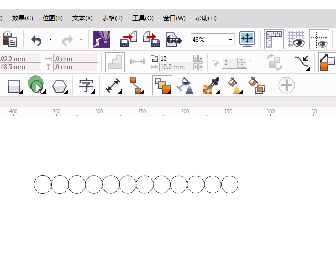Click the rightmost circle on canvas

[229, 184]
